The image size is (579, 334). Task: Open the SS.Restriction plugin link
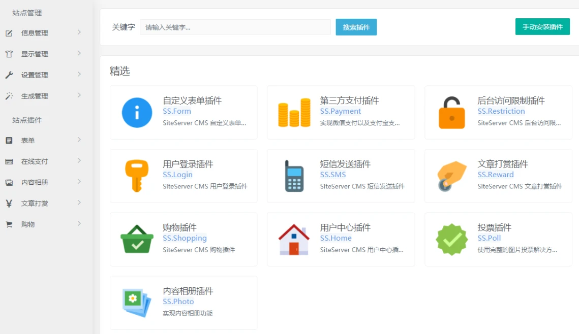click(501, 111)
